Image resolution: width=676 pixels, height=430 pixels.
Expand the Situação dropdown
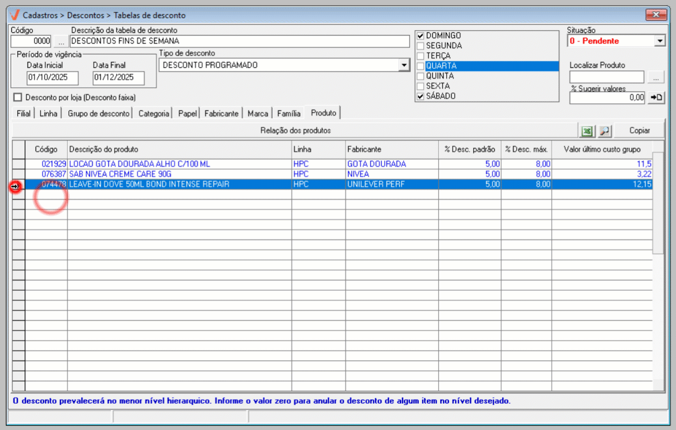point(660,41)
